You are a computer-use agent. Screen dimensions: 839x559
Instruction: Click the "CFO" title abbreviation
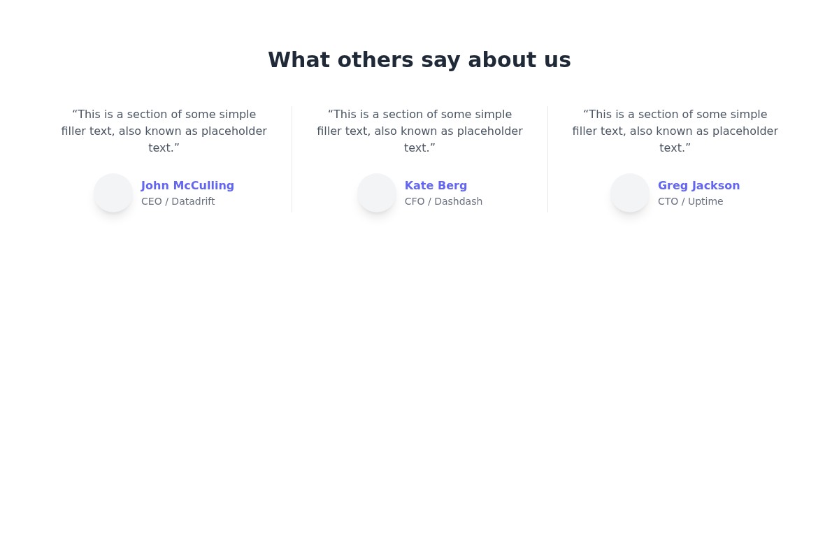(x=415, y=202)
